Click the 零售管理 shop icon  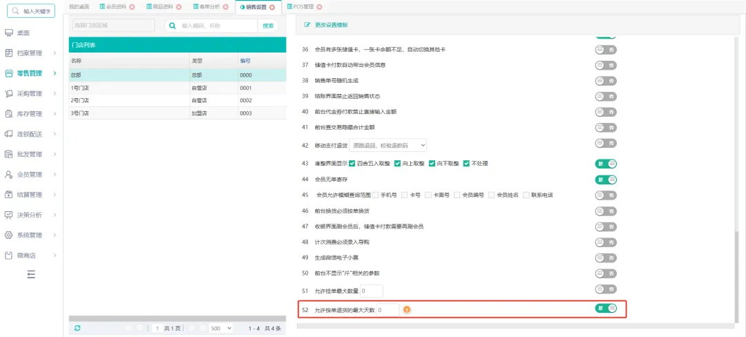click(x=8, y=73)
